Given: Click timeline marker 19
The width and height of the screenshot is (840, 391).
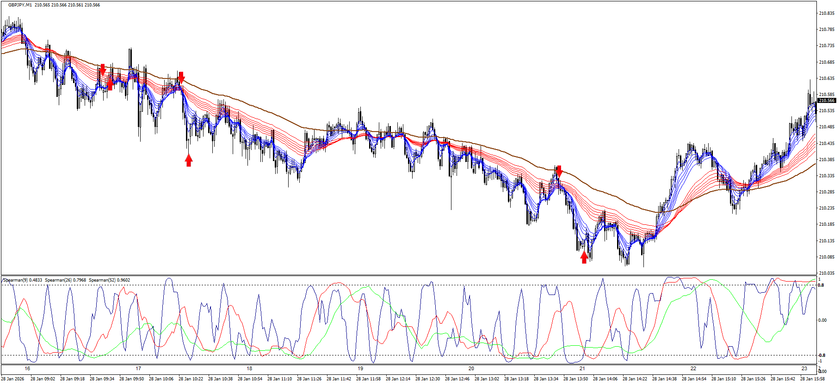Looking at the screenshot, I should (360, 368).
